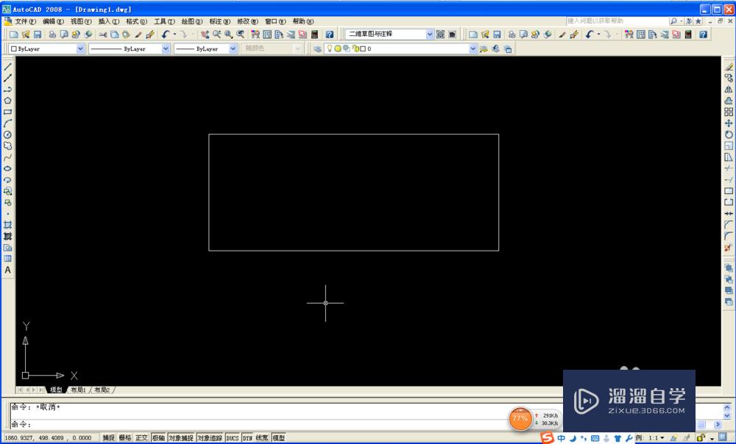Select the Arc tool
This screenshot has width=736, height=444.
pyautogui.click(x=7, y=123)
